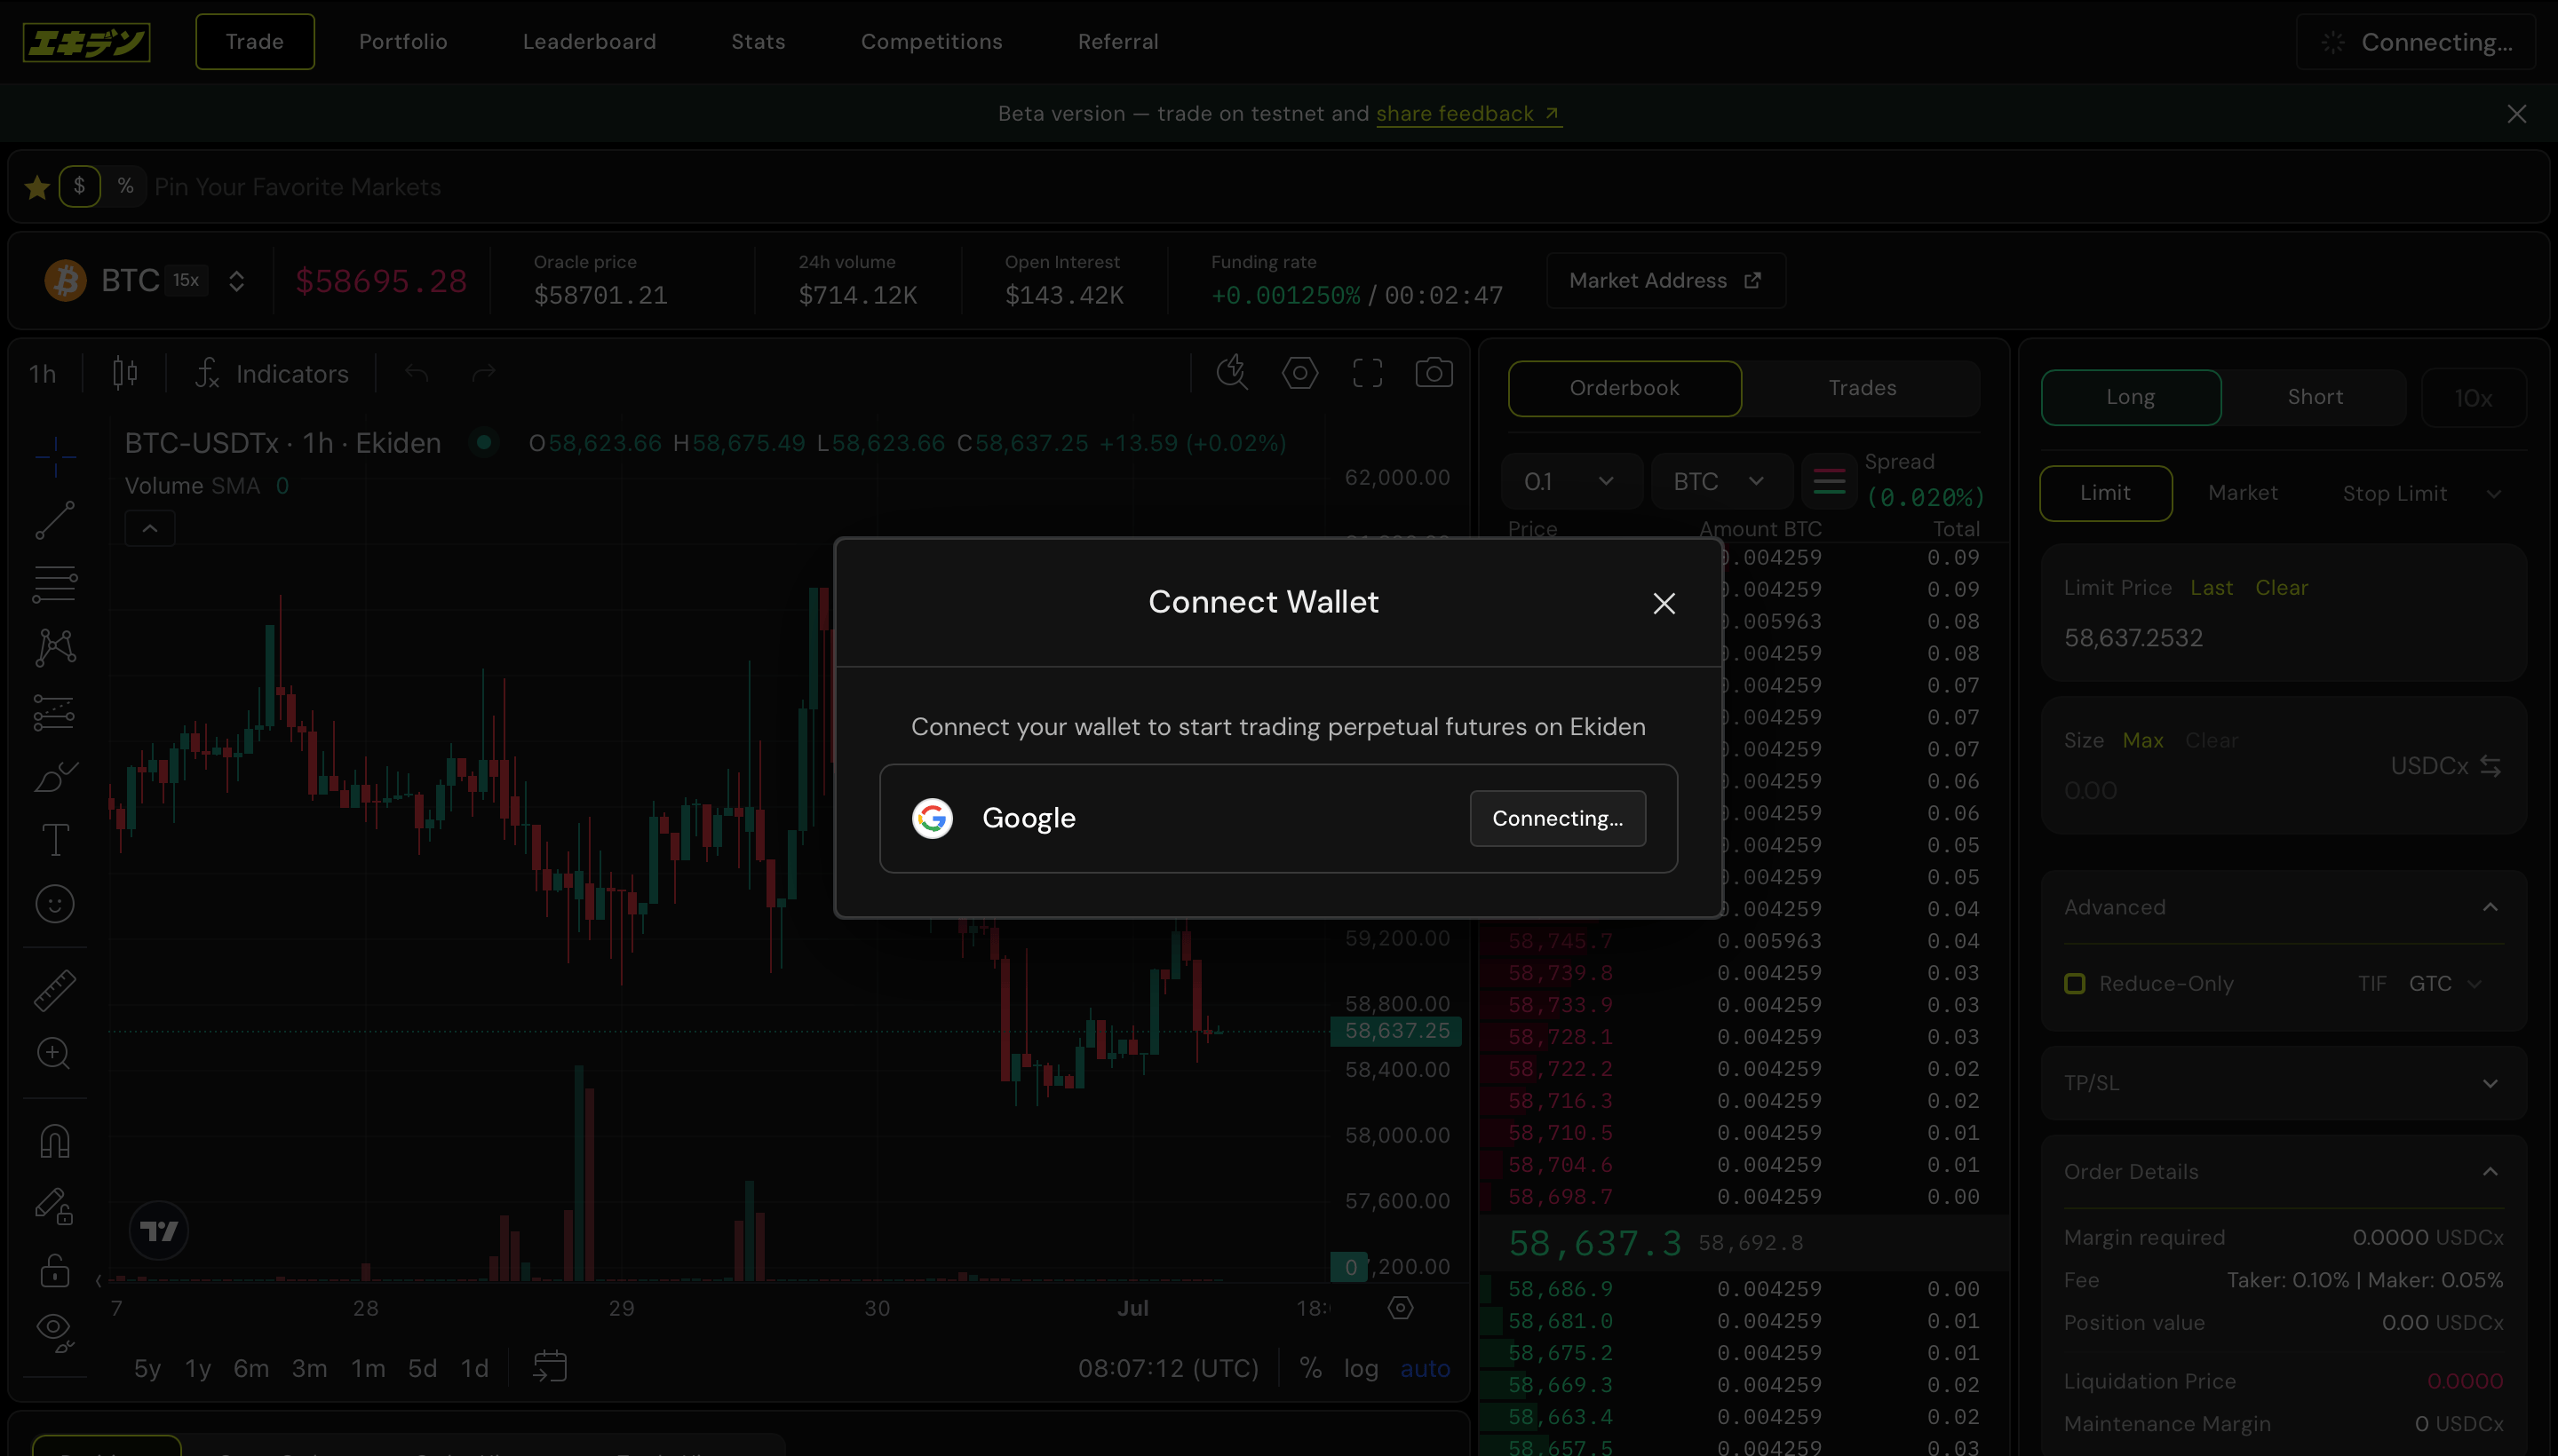
Task: Open the BTC market selector
Action: click(x=145, y=281)
